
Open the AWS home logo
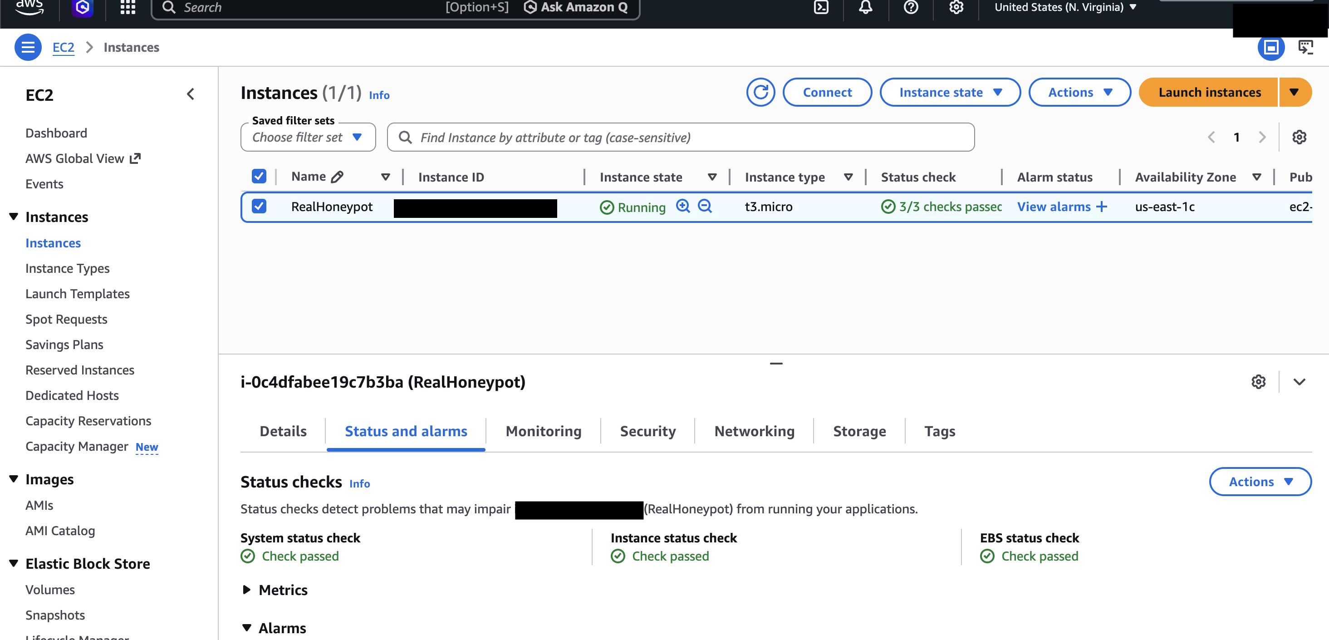click(29, 7)
